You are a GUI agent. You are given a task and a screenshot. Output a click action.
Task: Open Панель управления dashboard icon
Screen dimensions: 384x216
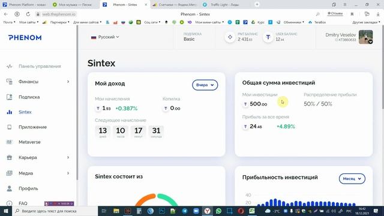10,67
